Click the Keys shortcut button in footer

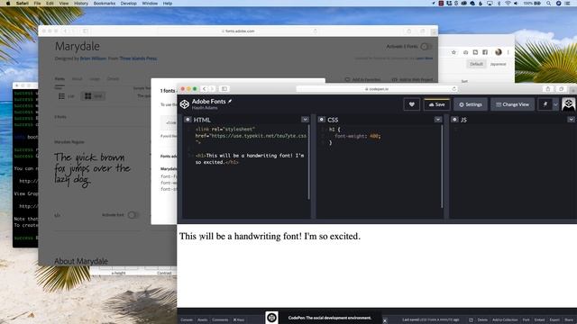click(x=239, y=320)
